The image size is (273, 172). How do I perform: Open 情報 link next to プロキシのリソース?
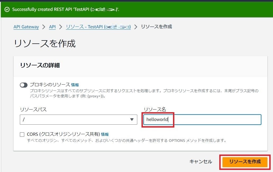coord(75,85)
